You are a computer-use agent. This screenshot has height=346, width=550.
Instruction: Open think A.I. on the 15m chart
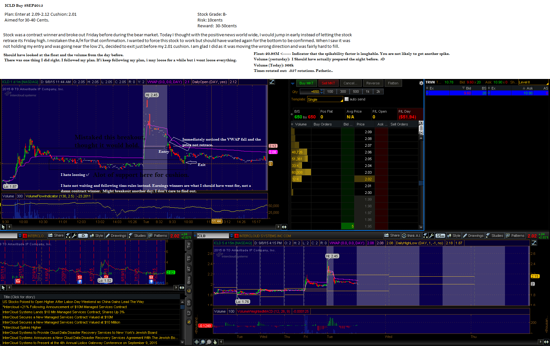411,236
